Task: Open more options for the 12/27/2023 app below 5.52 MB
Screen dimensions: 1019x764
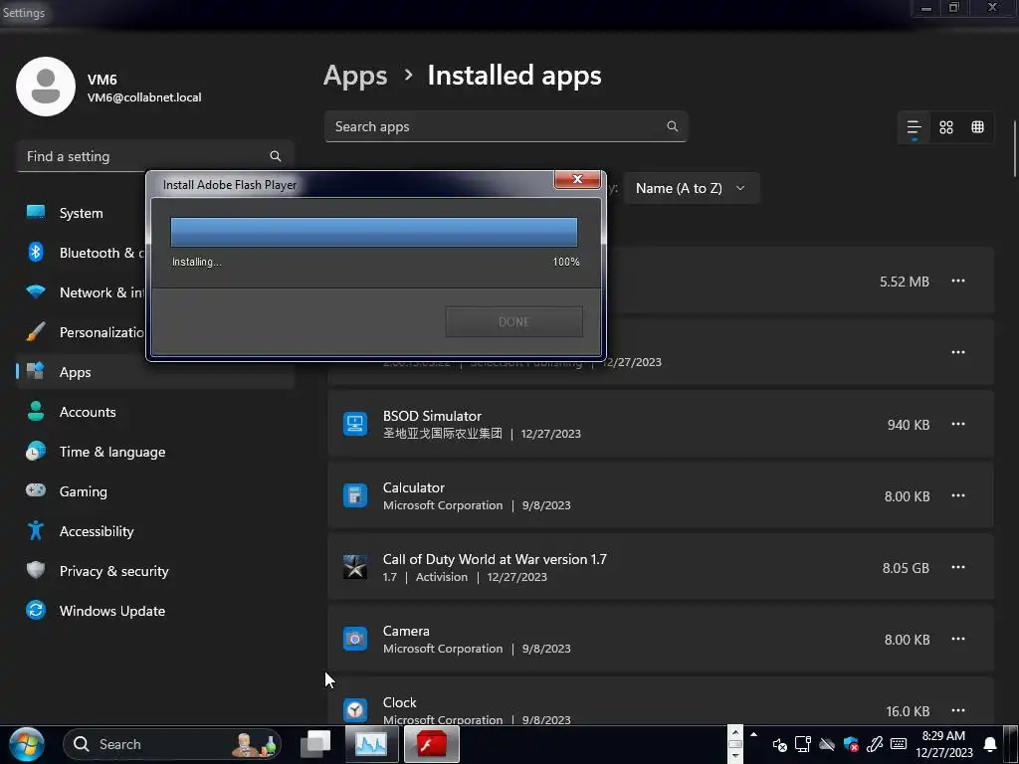Action: tap(958, 352)
